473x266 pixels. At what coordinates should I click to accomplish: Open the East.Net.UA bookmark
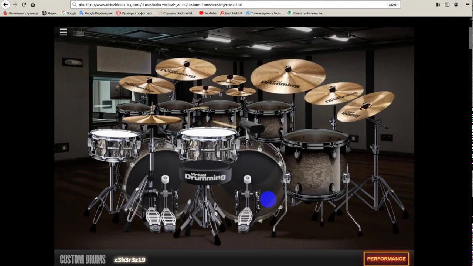231,13
